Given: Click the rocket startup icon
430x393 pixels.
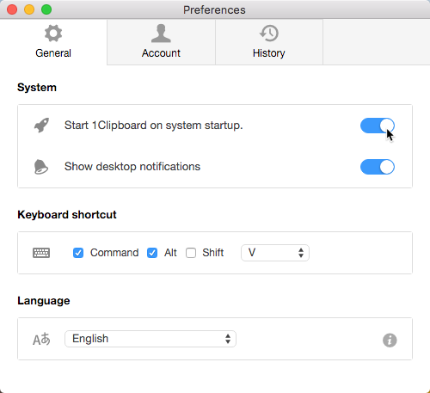Looking at the screenshot, I should [x=41, y=126].
